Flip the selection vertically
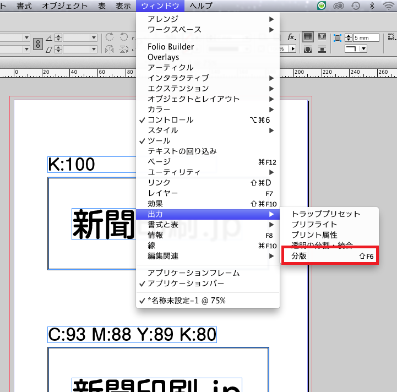 click(x=124, y=49)
